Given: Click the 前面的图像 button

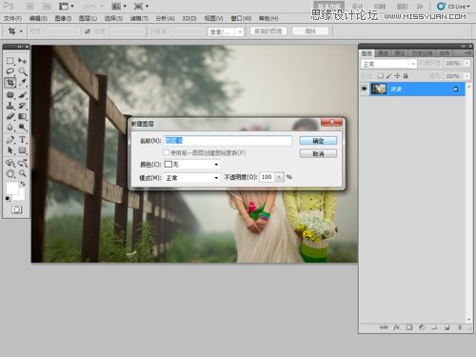Looking at the screenshot, I should point(268,31).
